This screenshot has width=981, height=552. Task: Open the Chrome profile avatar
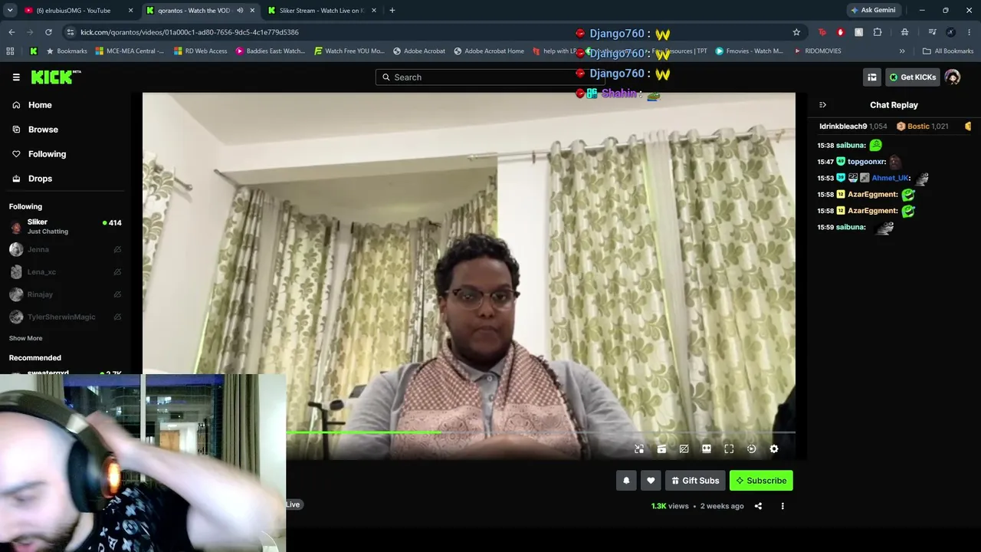950,32
